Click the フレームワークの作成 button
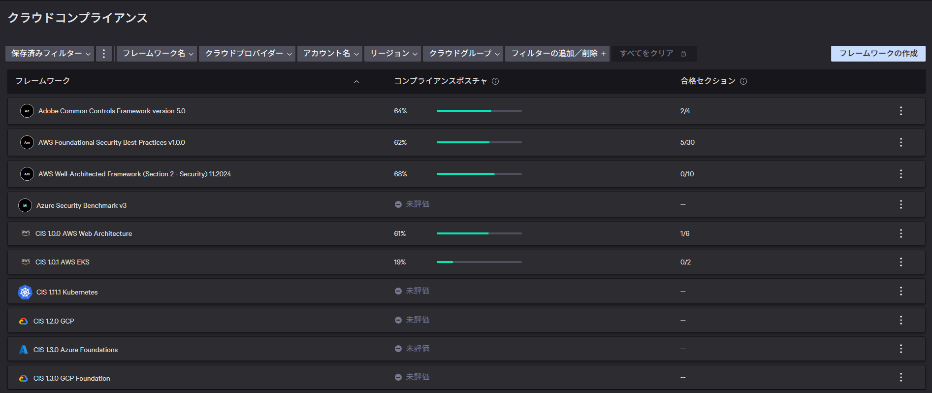Image resolution: width=932 pixels, height=393 pixels. click(x=878, y=53)
